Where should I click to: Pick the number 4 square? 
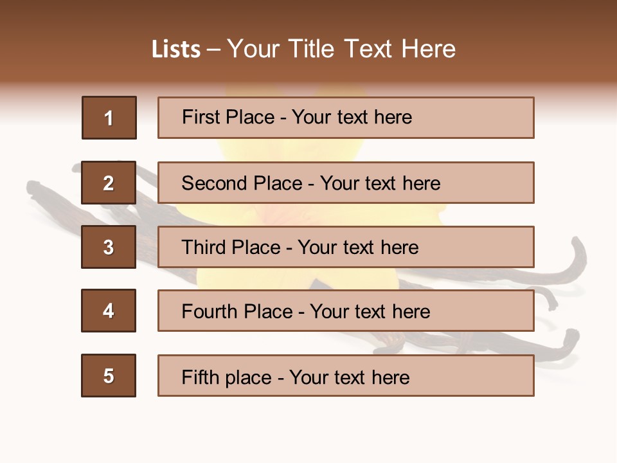(x=109, y=311)
